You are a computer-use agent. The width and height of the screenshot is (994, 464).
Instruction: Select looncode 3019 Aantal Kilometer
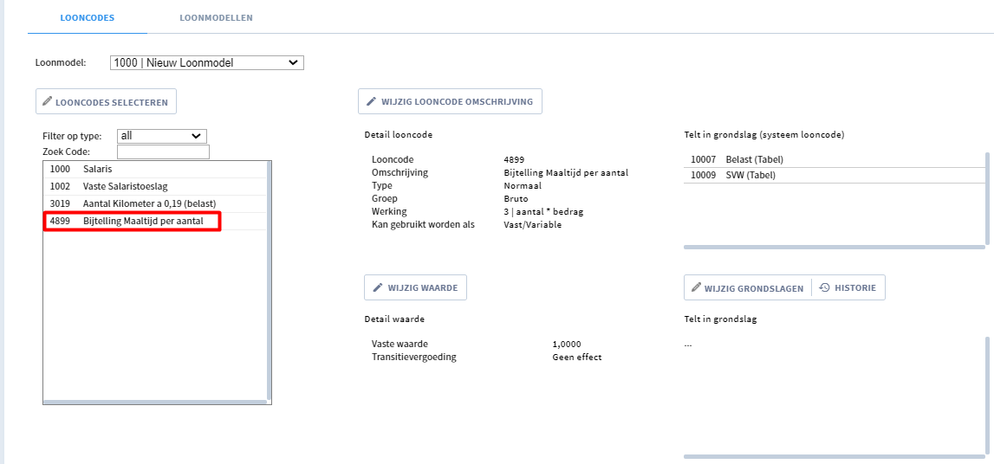(x=155, y=203)
